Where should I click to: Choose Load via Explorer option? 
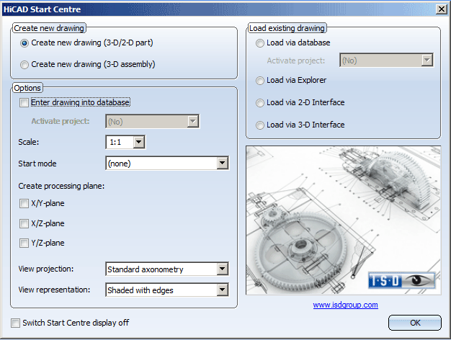pos(260,81)
